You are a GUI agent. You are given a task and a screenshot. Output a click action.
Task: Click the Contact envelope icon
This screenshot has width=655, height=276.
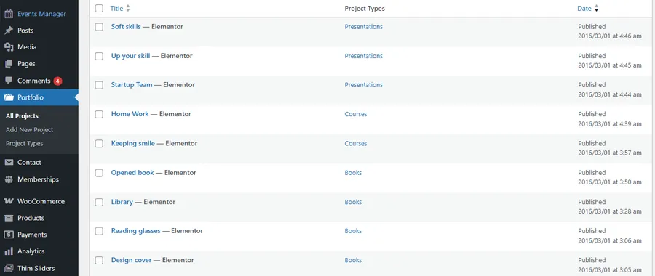(9, 162)
